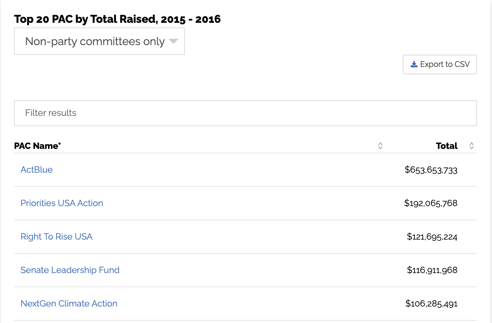
Task: Click the Top 20 PAC by Total Raised heading
Action: tap(117, 19)
